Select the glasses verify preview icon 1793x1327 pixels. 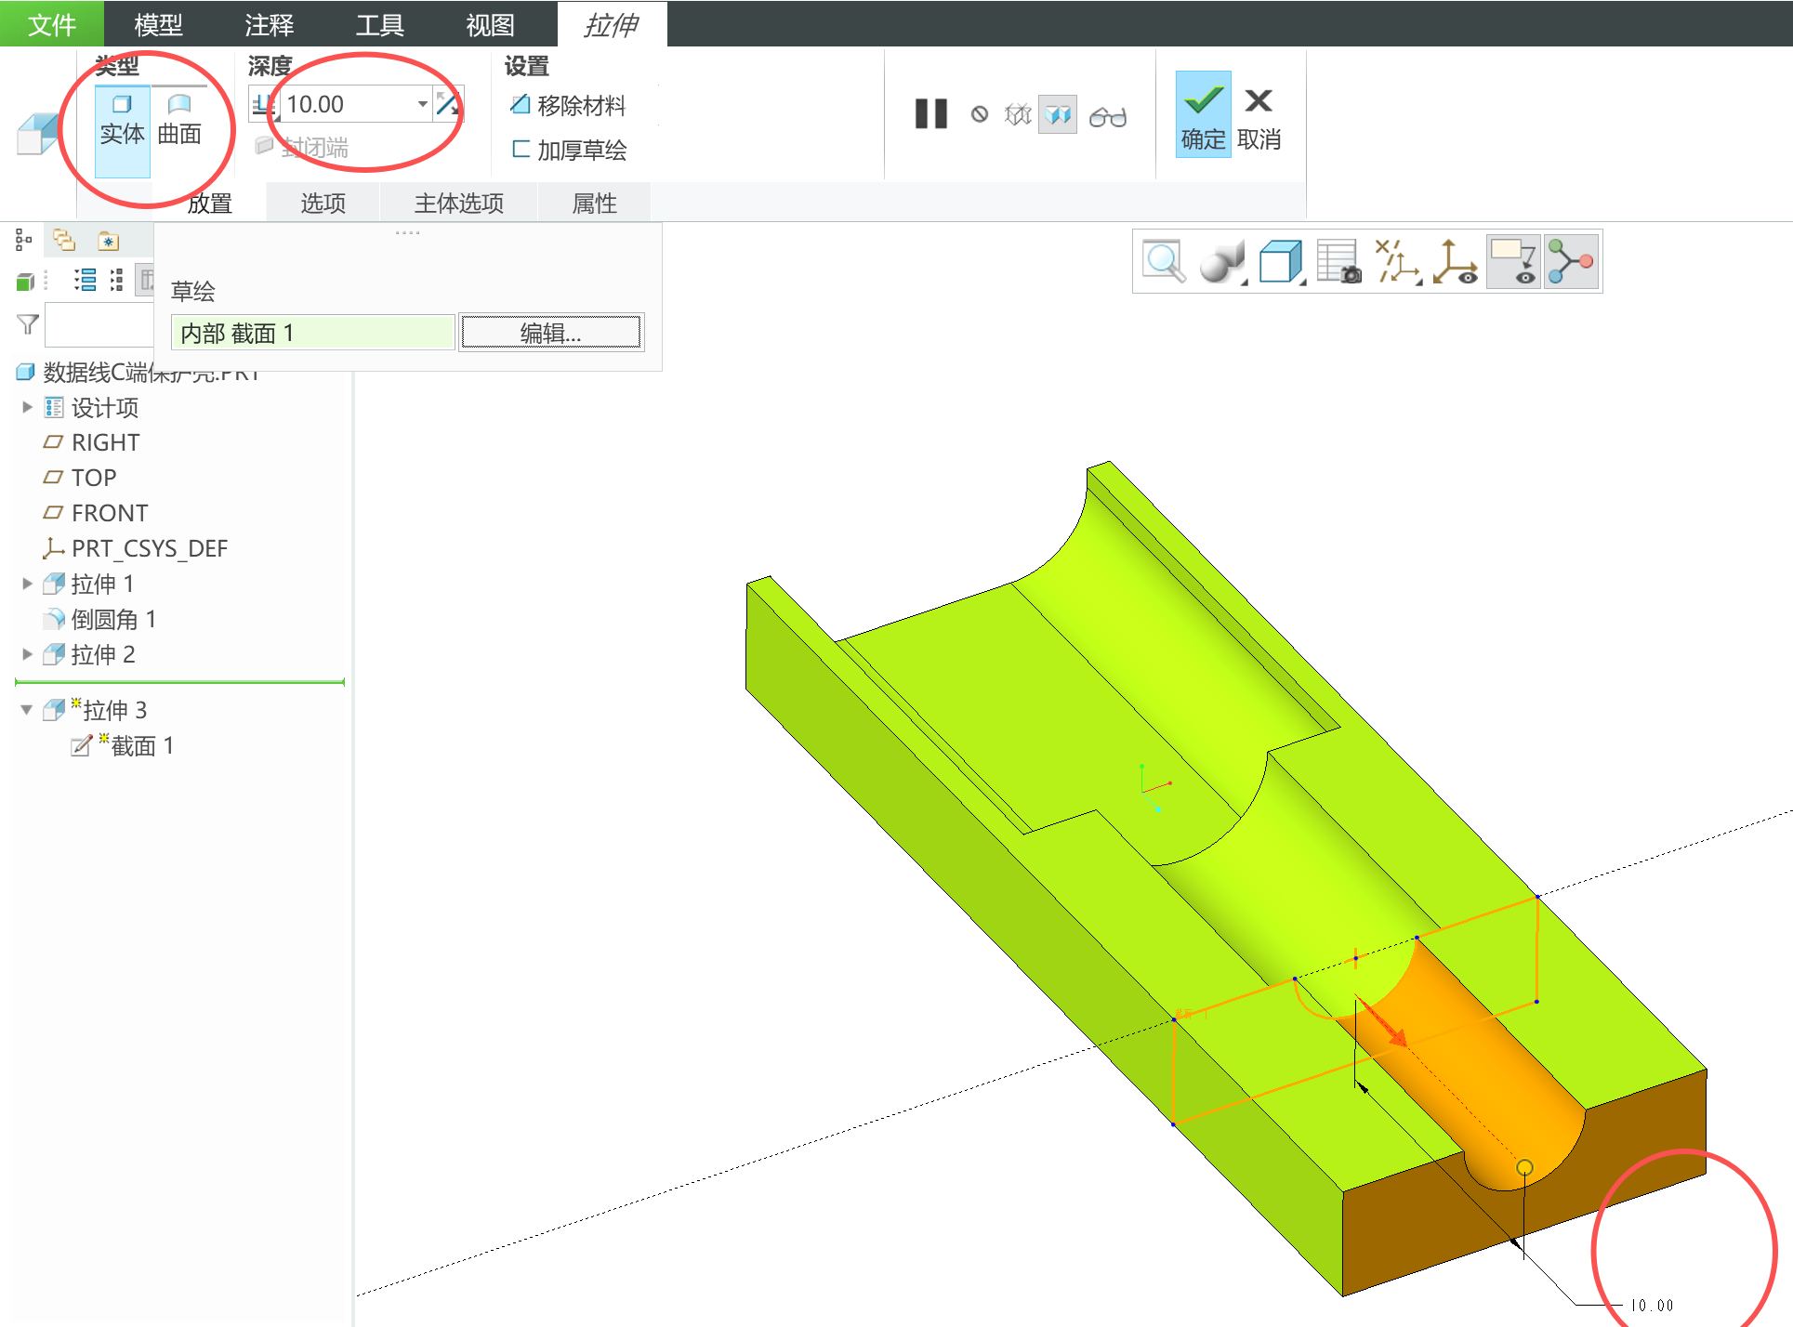[x=1107, y=116]
